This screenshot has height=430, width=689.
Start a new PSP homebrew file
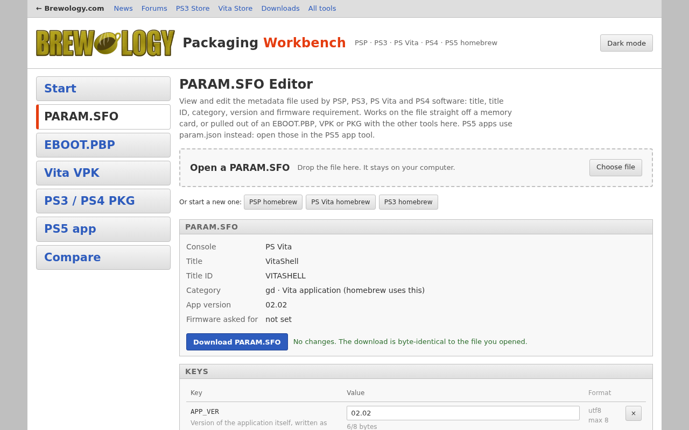(273, 202)
